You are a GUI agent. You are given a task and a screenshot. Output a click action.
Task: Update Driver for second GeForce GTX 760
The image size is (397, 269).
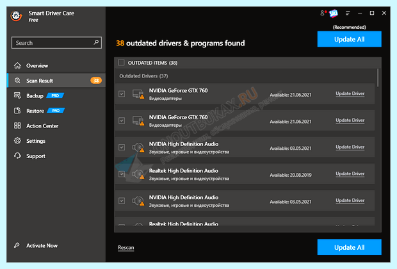(350, 120)
